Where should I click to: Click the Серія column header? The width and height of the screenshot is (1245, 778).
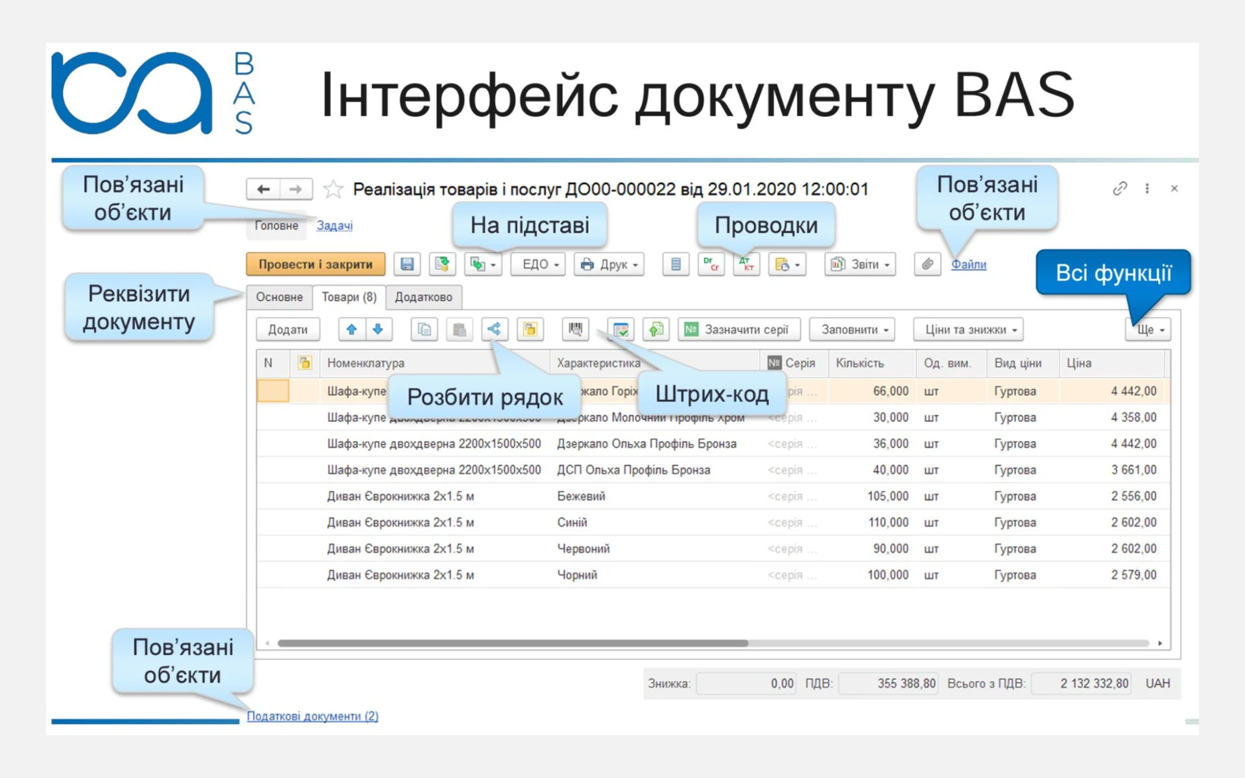pos(794,363)
